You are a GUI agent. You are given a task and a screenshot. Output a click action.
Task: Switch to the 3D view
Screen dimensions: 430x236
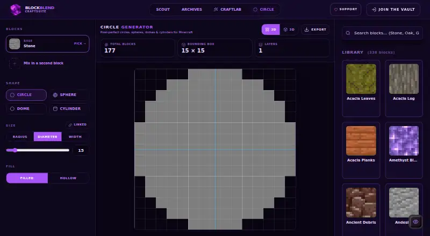coord(289,29)
